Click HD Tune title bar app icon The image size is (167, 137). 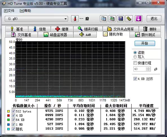(x=4, y=3)
